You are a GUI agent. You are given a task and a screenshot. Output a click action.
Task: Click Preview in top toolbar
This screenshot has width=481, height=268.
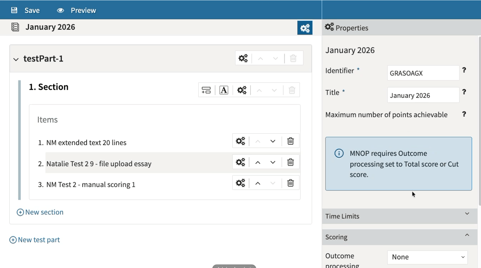click(x=76, y=10)
